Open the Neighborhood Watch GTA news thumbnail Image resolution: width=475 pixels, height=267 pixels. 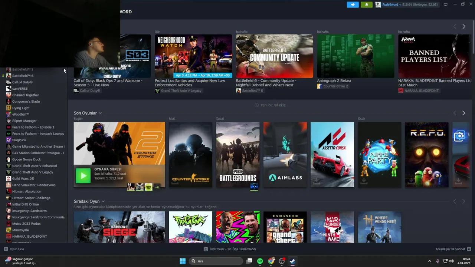193,56
